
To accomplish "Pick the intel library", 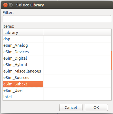I will pos(23,97).
